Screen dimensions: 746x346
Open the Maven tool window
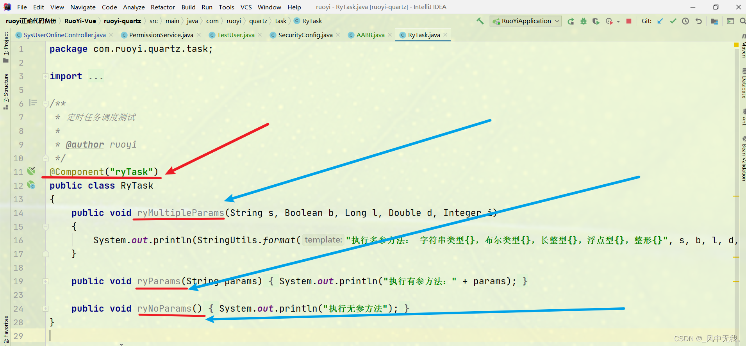click(743, 46)
